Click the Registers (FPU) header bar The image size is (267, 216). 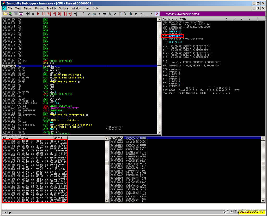(x=193, y=19)
